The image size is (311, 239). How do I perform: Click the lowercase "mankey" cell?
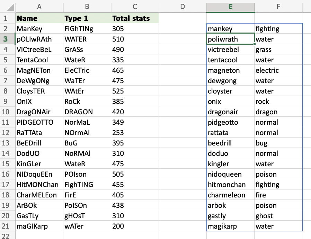point(230,29)
